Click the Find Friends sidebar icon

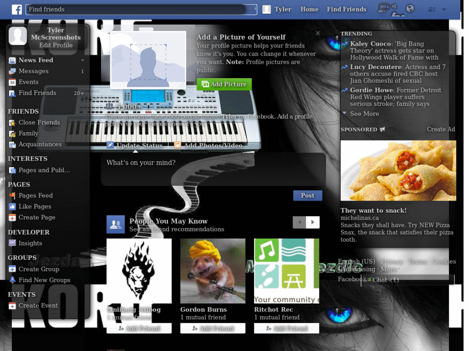12,93
